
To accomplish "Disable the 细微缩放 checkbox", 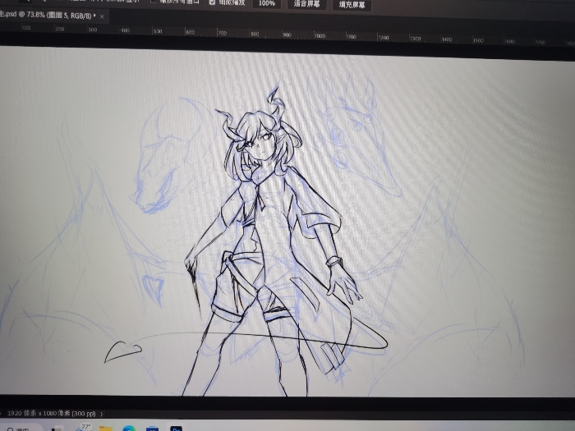I will [213, 2].
